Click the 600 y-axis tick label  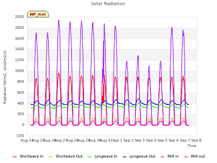(21, 92)
